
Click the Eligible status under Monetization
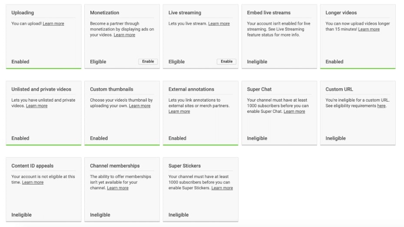(x=98, y=62)
